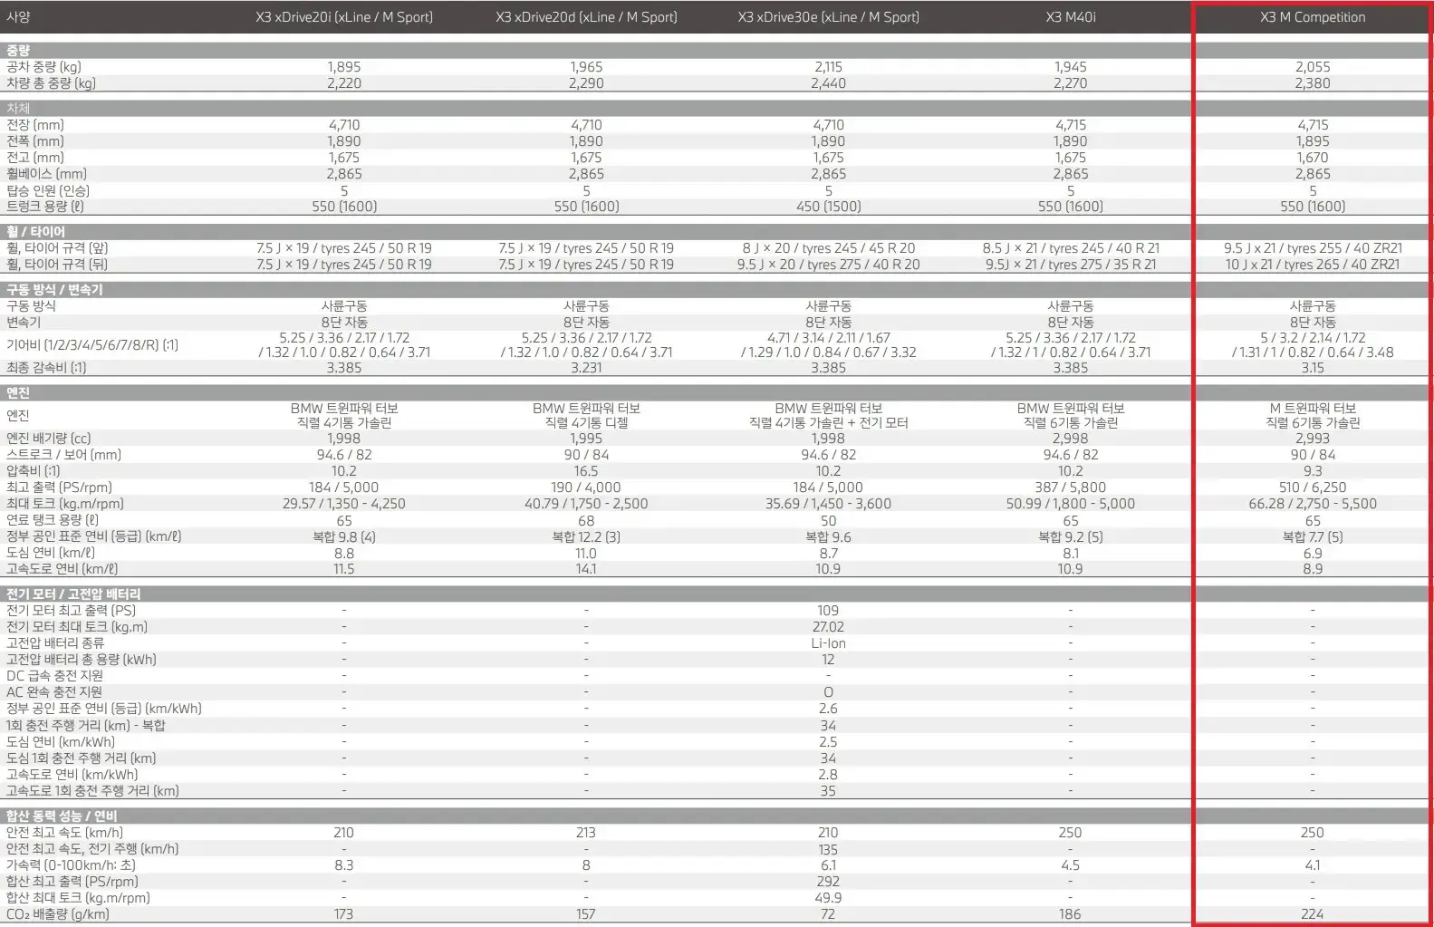Click the 엔진 배기량 (cc) row label

[49, 439]
